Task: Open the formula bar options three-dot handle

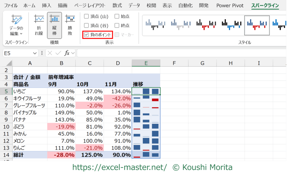Action: click(x=42, y=53)
